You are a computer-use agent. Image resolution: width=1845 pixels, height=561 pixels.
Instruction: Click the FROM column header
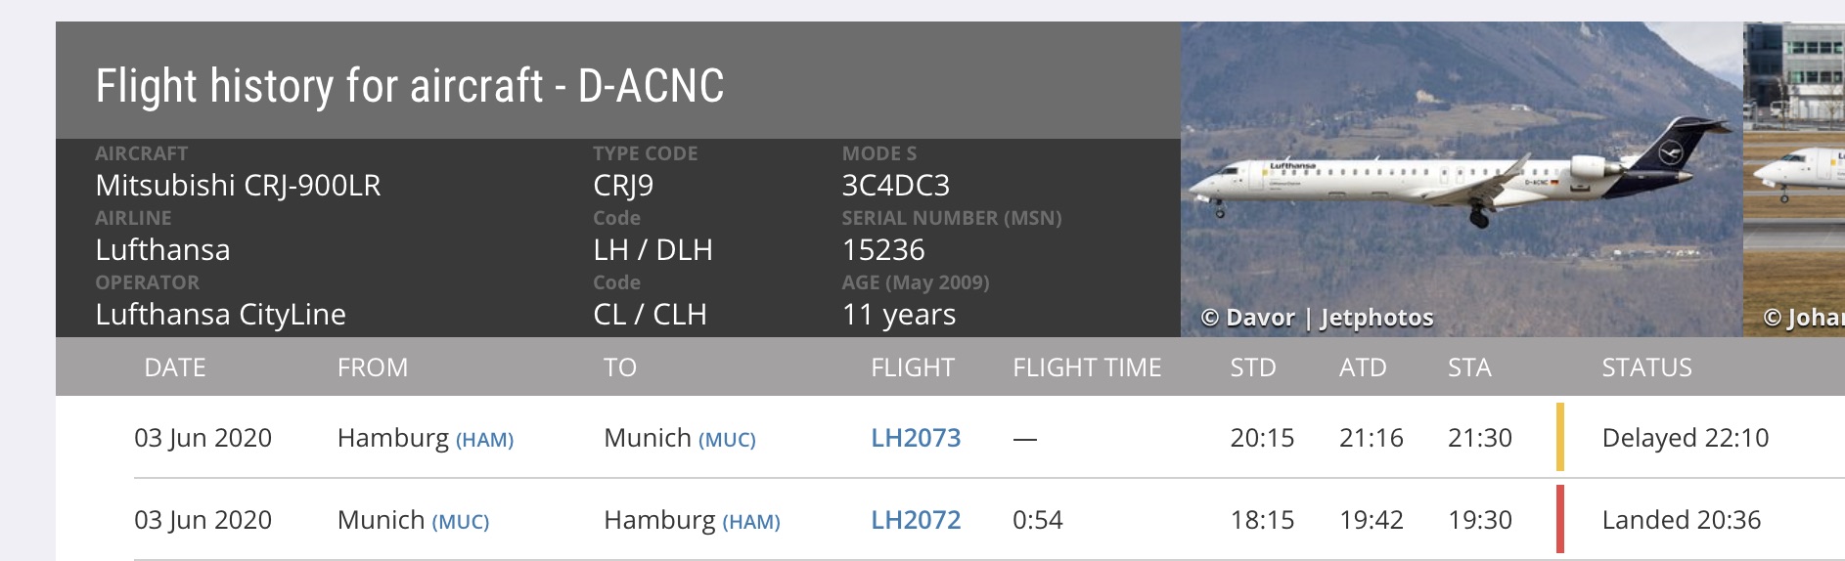tap(373, 367)
